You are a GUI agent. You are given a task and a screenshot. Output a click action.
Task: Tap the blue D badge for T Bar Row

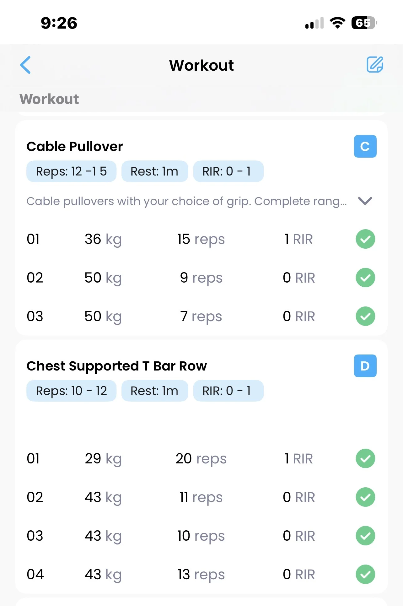pyautogui.click(x=365, y=366)
